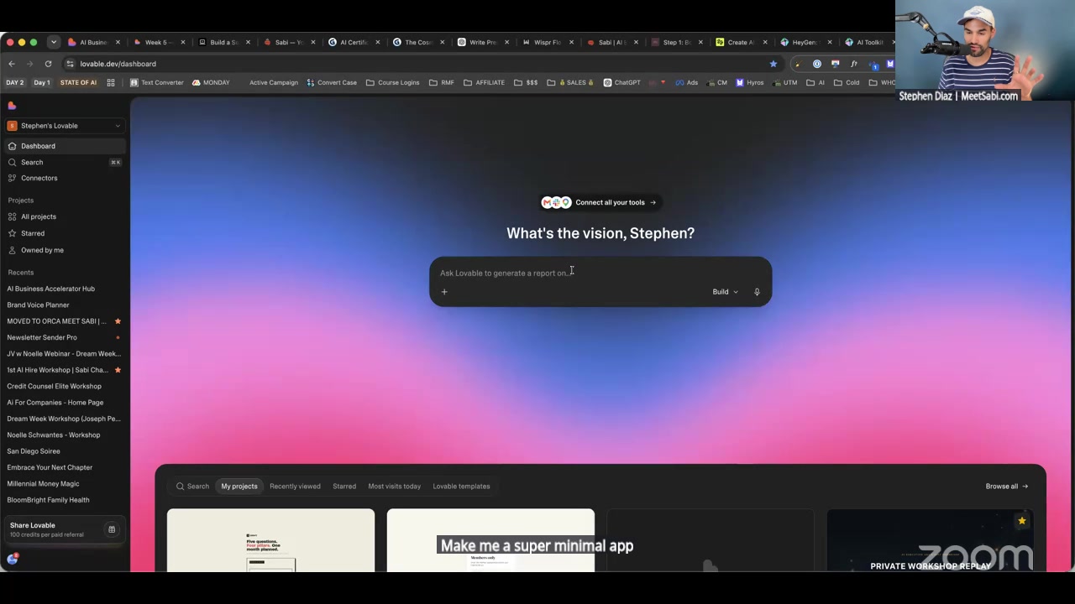Click the Lovable heart logo in sidebar

click(x=12, y=106)
